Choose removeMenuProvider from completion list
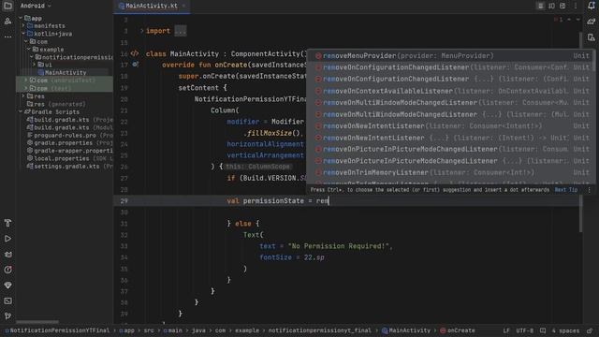The width and height of the screenshot is (599, 337). (451, 56)
